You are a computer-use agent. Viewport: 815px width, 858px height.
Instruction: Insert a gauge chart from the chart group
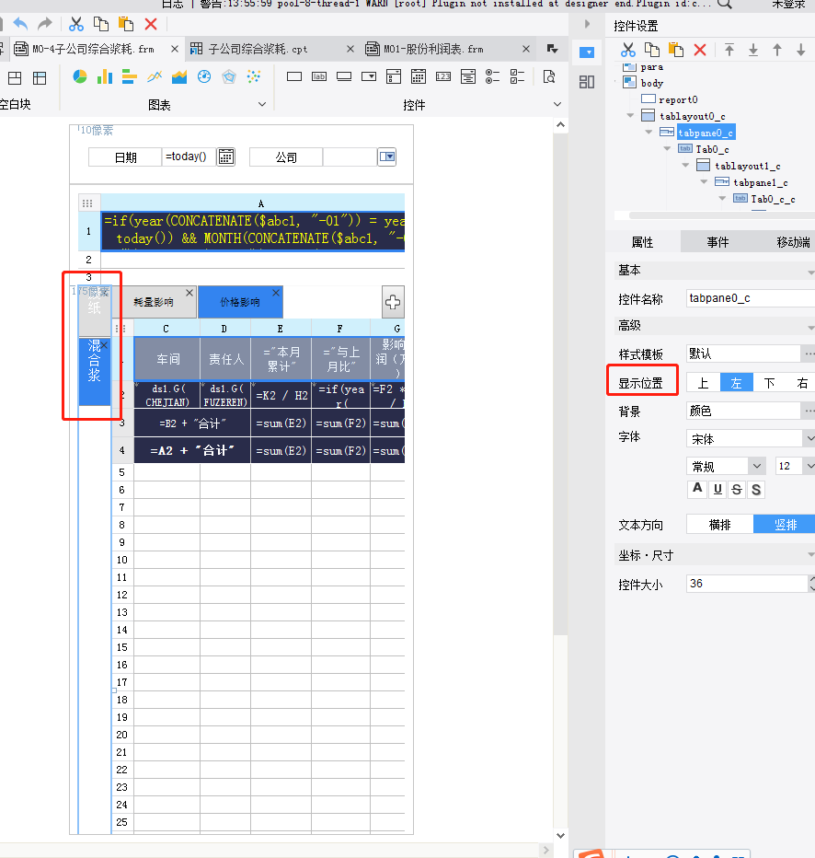click(x=204, y=76)
